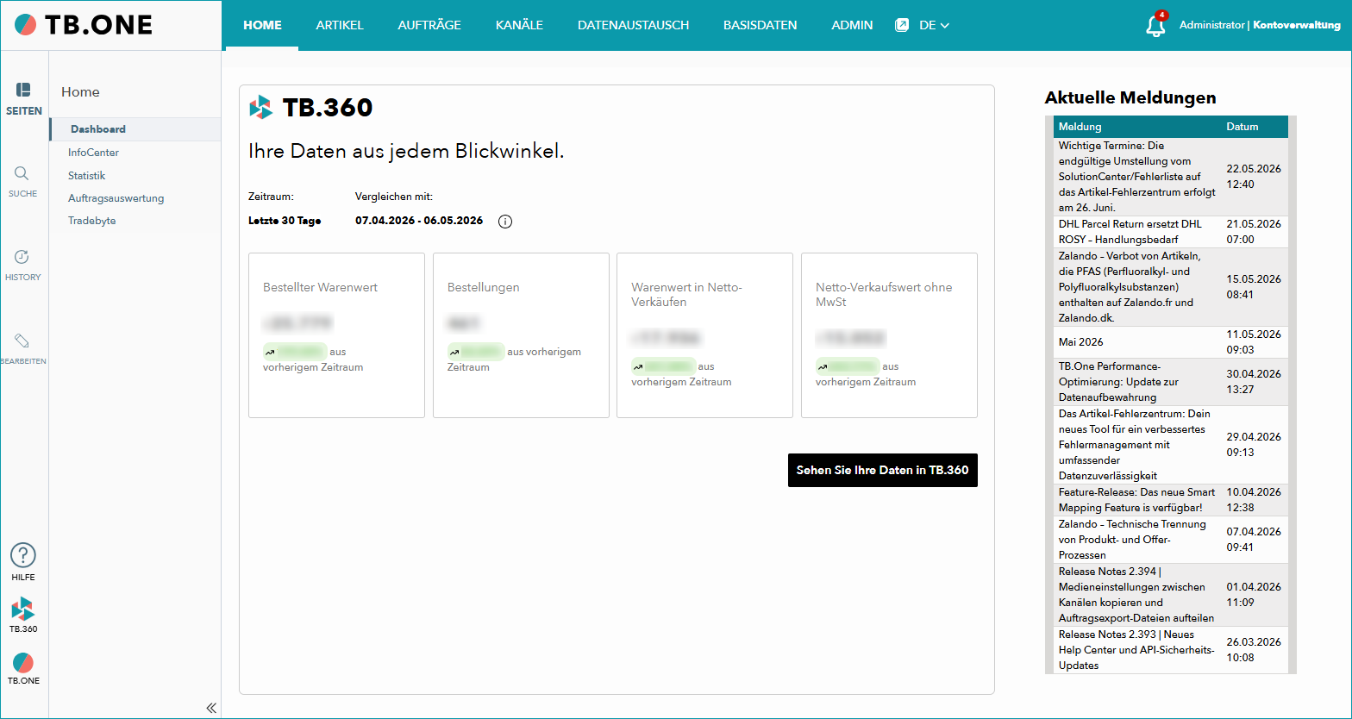Click the Home sidebar heading

point(80,92)
